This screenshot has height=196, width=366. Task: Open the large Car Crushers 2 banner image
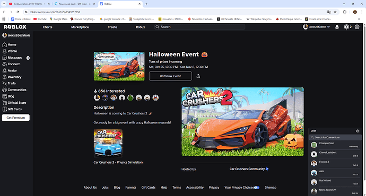[243, 122]
